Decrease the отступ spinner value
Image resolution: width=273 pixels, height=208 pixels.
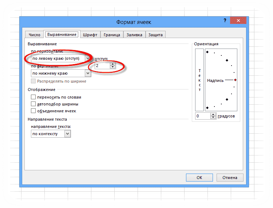coord(112,67)
